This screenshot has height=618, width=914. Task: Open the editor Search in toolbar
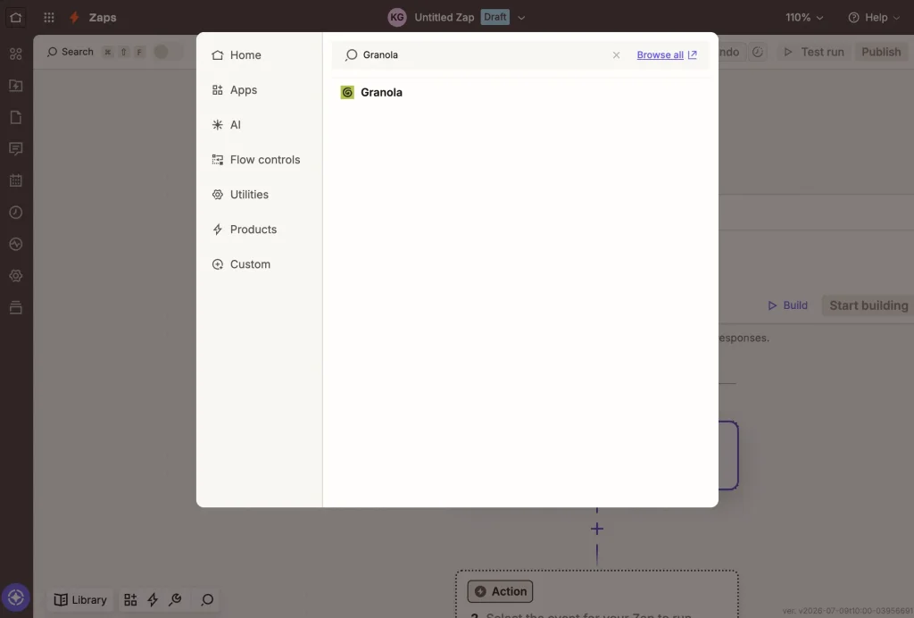pos(70,52)
